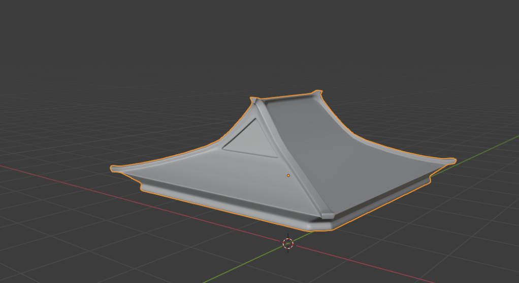
Task: Click empty viewport background above the roof
Action: (x=254, y=41)
